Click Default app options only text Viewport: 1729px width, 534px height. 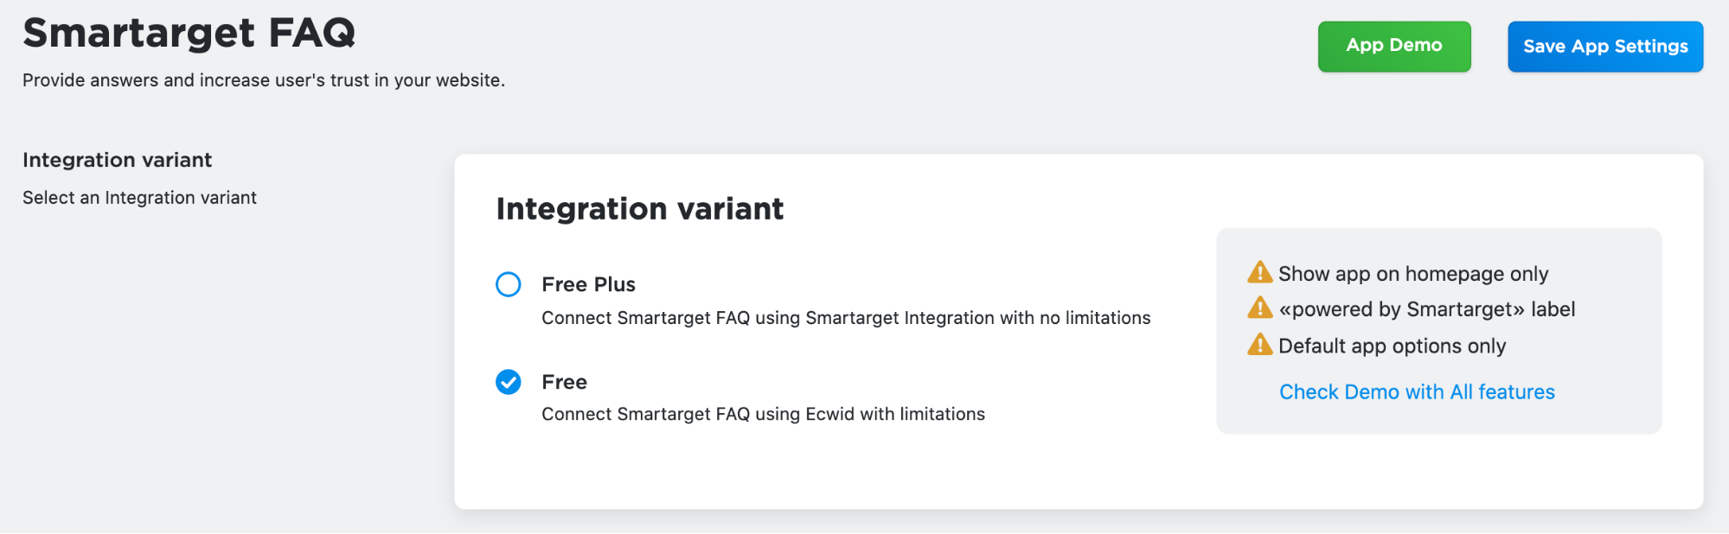[1392, 346]
